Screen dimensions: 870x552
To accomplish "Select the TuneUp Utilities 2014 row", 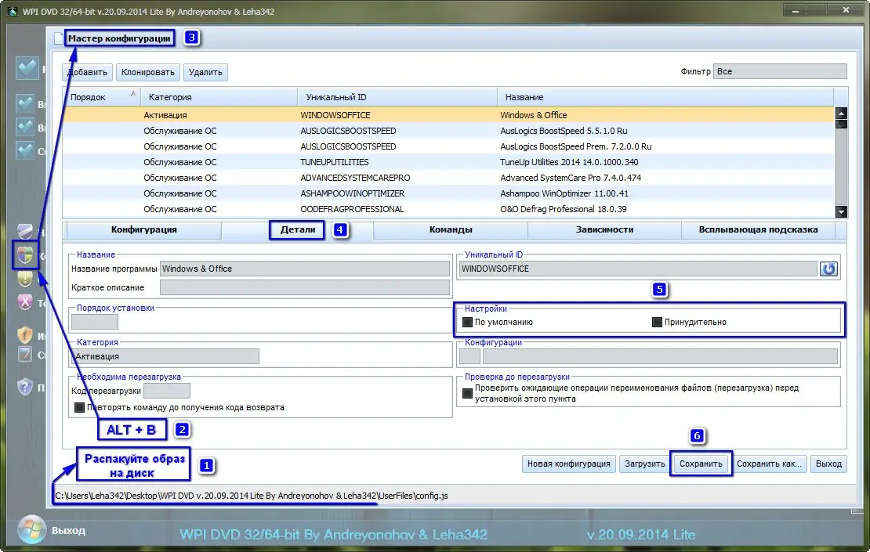I will pyautogui.click(x=448, y=162).
